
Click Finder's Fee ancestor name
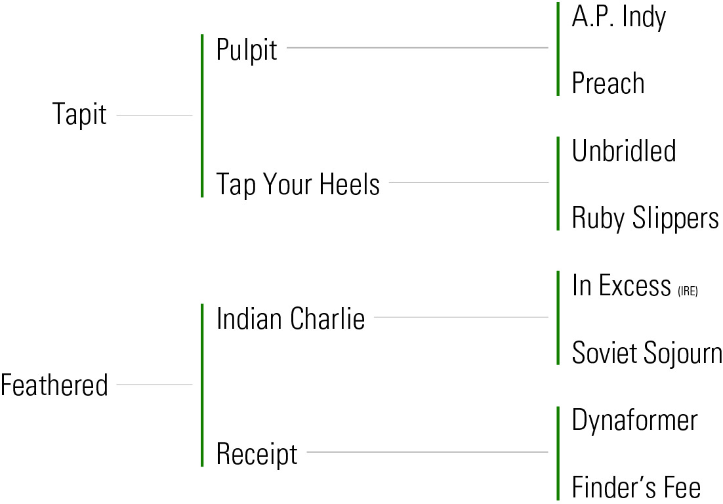[636, 488]
